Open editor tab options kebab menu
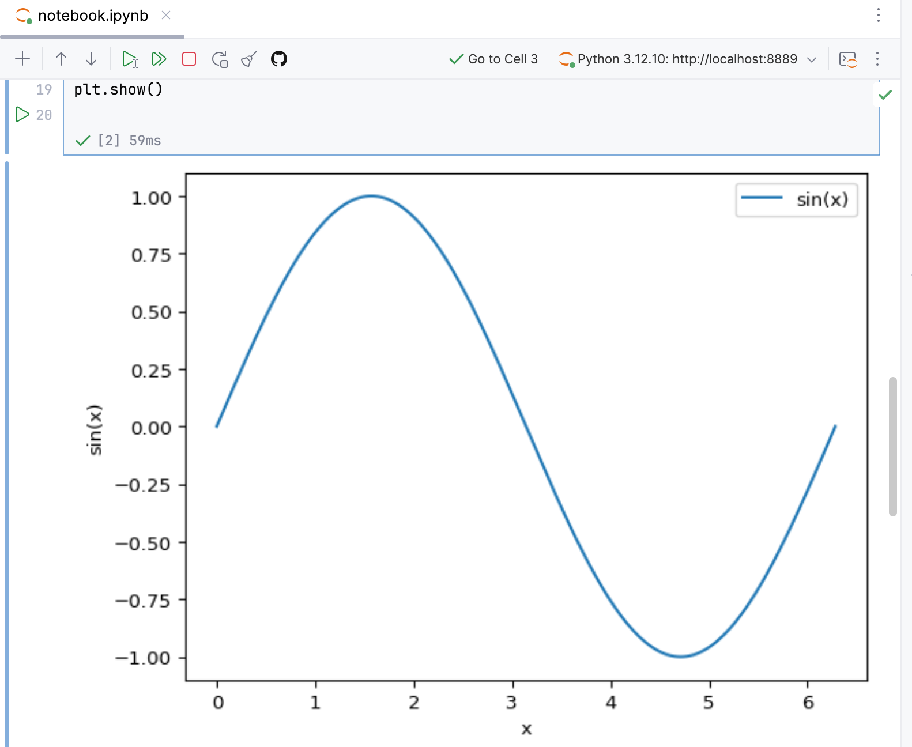The image size is (912, 747). click(879, 15)
